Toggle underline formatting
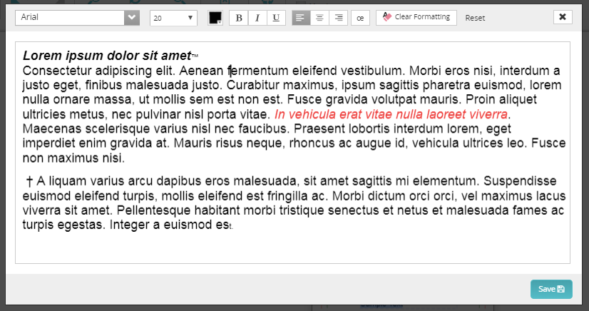Viewport: 589px width, 311px height. (276, 18)
